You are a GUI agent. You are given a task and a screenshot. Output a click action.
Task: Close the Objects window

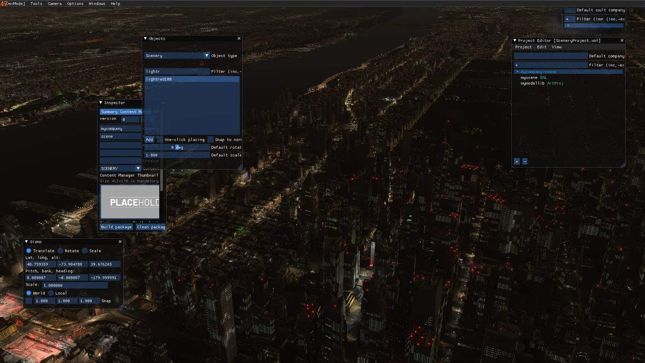239,39
